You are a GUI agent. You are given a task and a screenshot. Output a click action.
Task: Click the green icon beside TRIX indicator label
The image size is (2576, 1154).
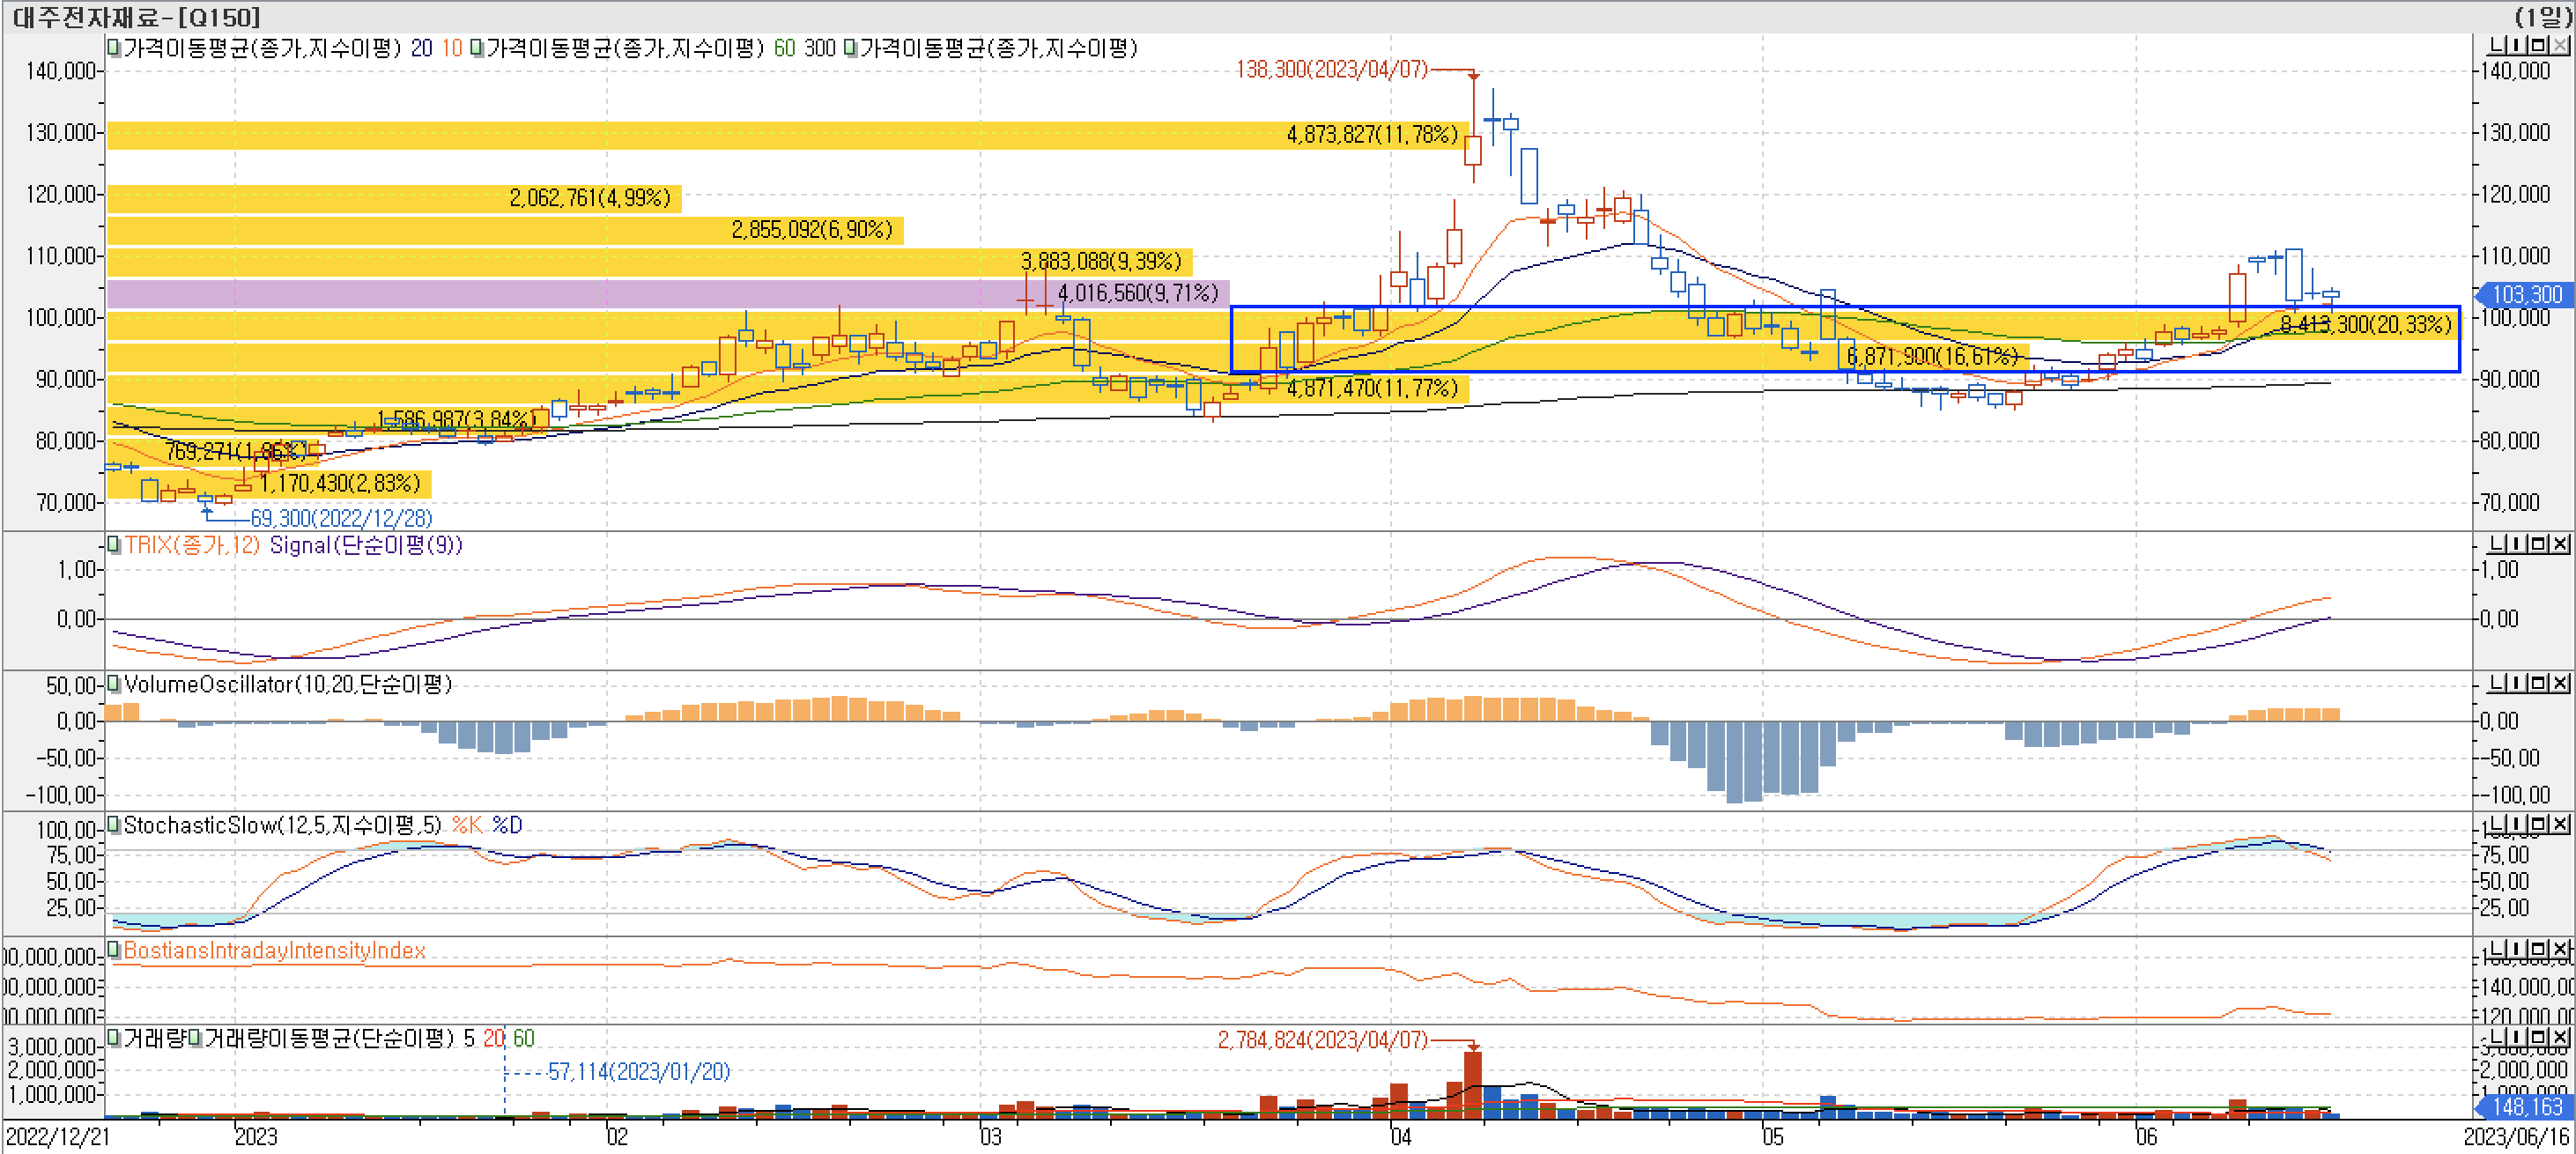pyautogui.click(x=114, y=545)
